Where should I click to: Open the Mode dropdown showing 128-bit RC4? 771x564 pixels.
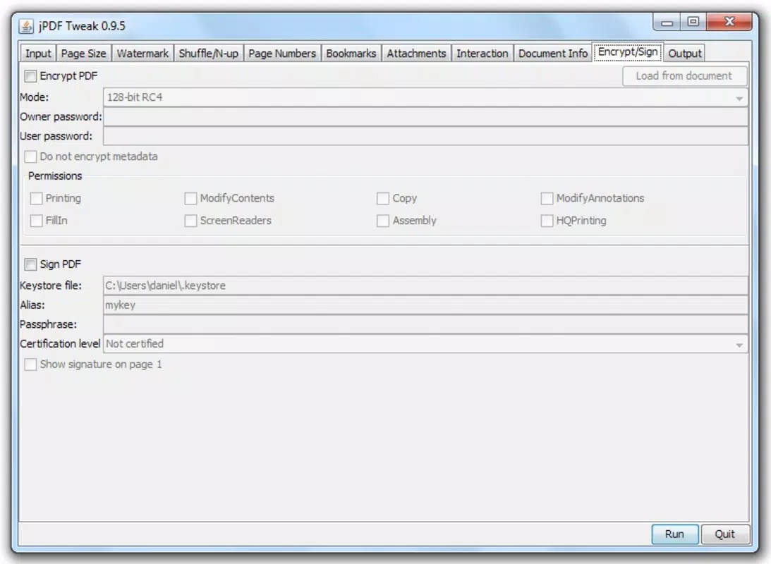click(x=426, y=97)
